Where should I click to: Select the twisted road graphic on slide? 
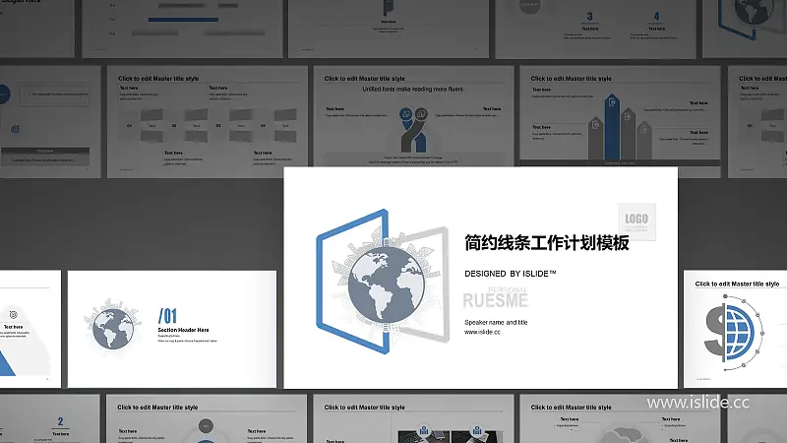413,130
